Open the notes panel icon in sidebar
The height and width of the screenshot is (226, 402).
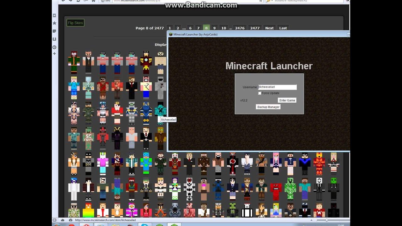(x=54, y=31)
